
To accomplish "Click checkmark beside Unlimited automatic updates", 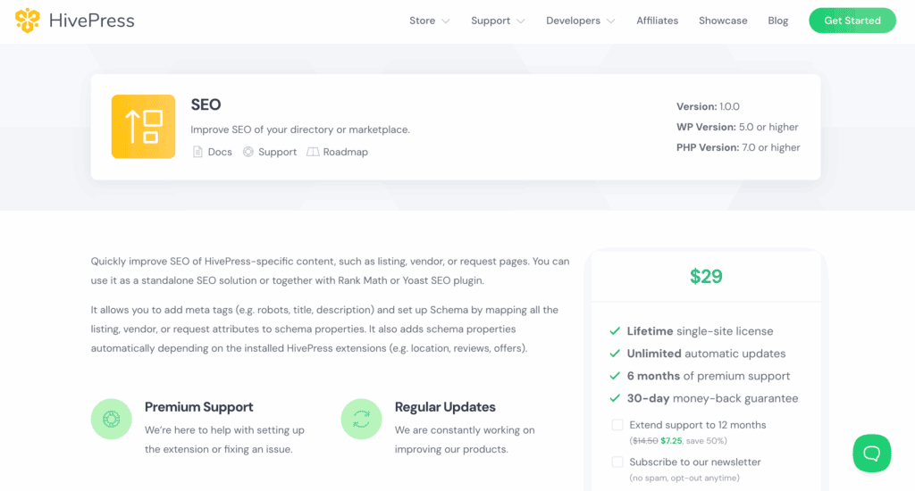I will (x=615, y=354).
